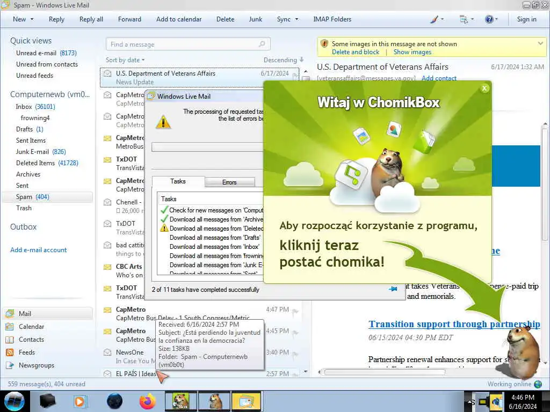Click the Working online globe icon

[538, 384]
